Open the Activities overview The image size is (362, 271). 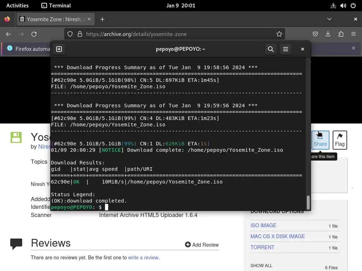[x=17, y=6]
